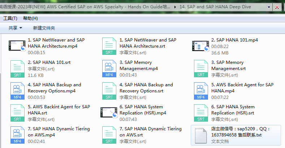Select SRT icon of 6. System Replication (HSR).srt
The image size is (285, 148).
[x=201, y=113]
